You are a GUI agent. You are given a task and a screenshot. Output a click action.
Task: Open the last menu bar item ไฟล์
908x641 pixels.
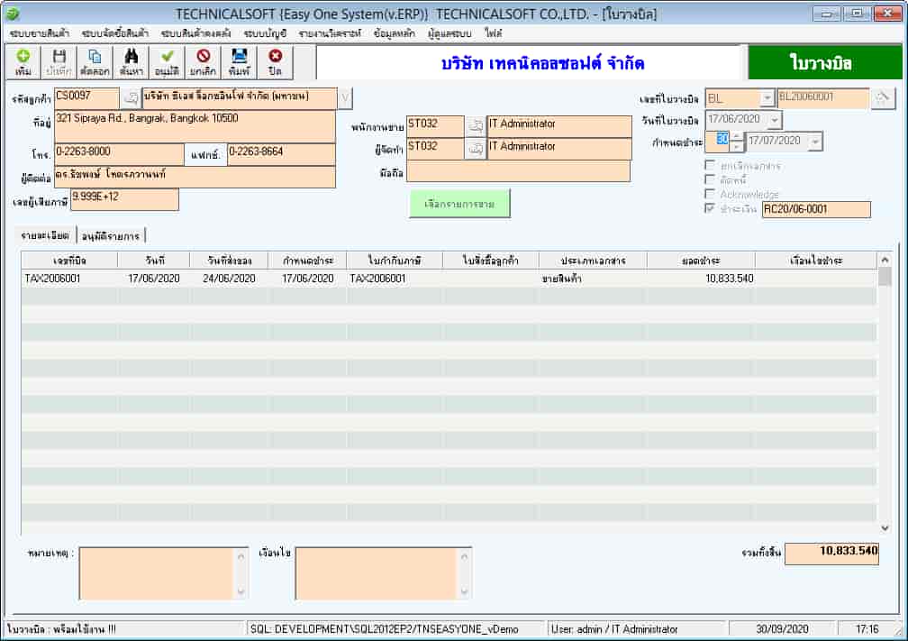[493, 33]
